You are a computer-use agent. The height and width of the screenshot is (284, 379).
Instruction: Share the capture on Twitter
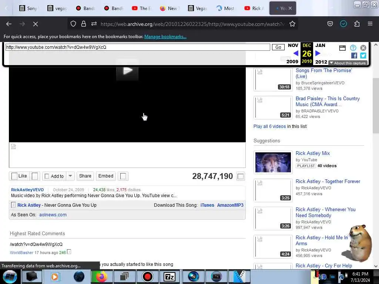tap(363, 55)
